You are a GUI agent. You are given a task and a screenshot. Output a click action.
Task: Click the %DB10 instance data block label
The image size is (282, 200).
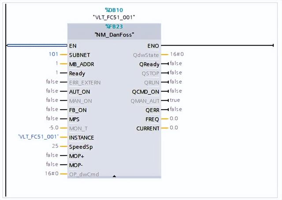tap(114, 9)
